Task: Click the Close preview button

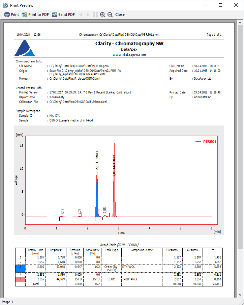Action: point(120,15)
